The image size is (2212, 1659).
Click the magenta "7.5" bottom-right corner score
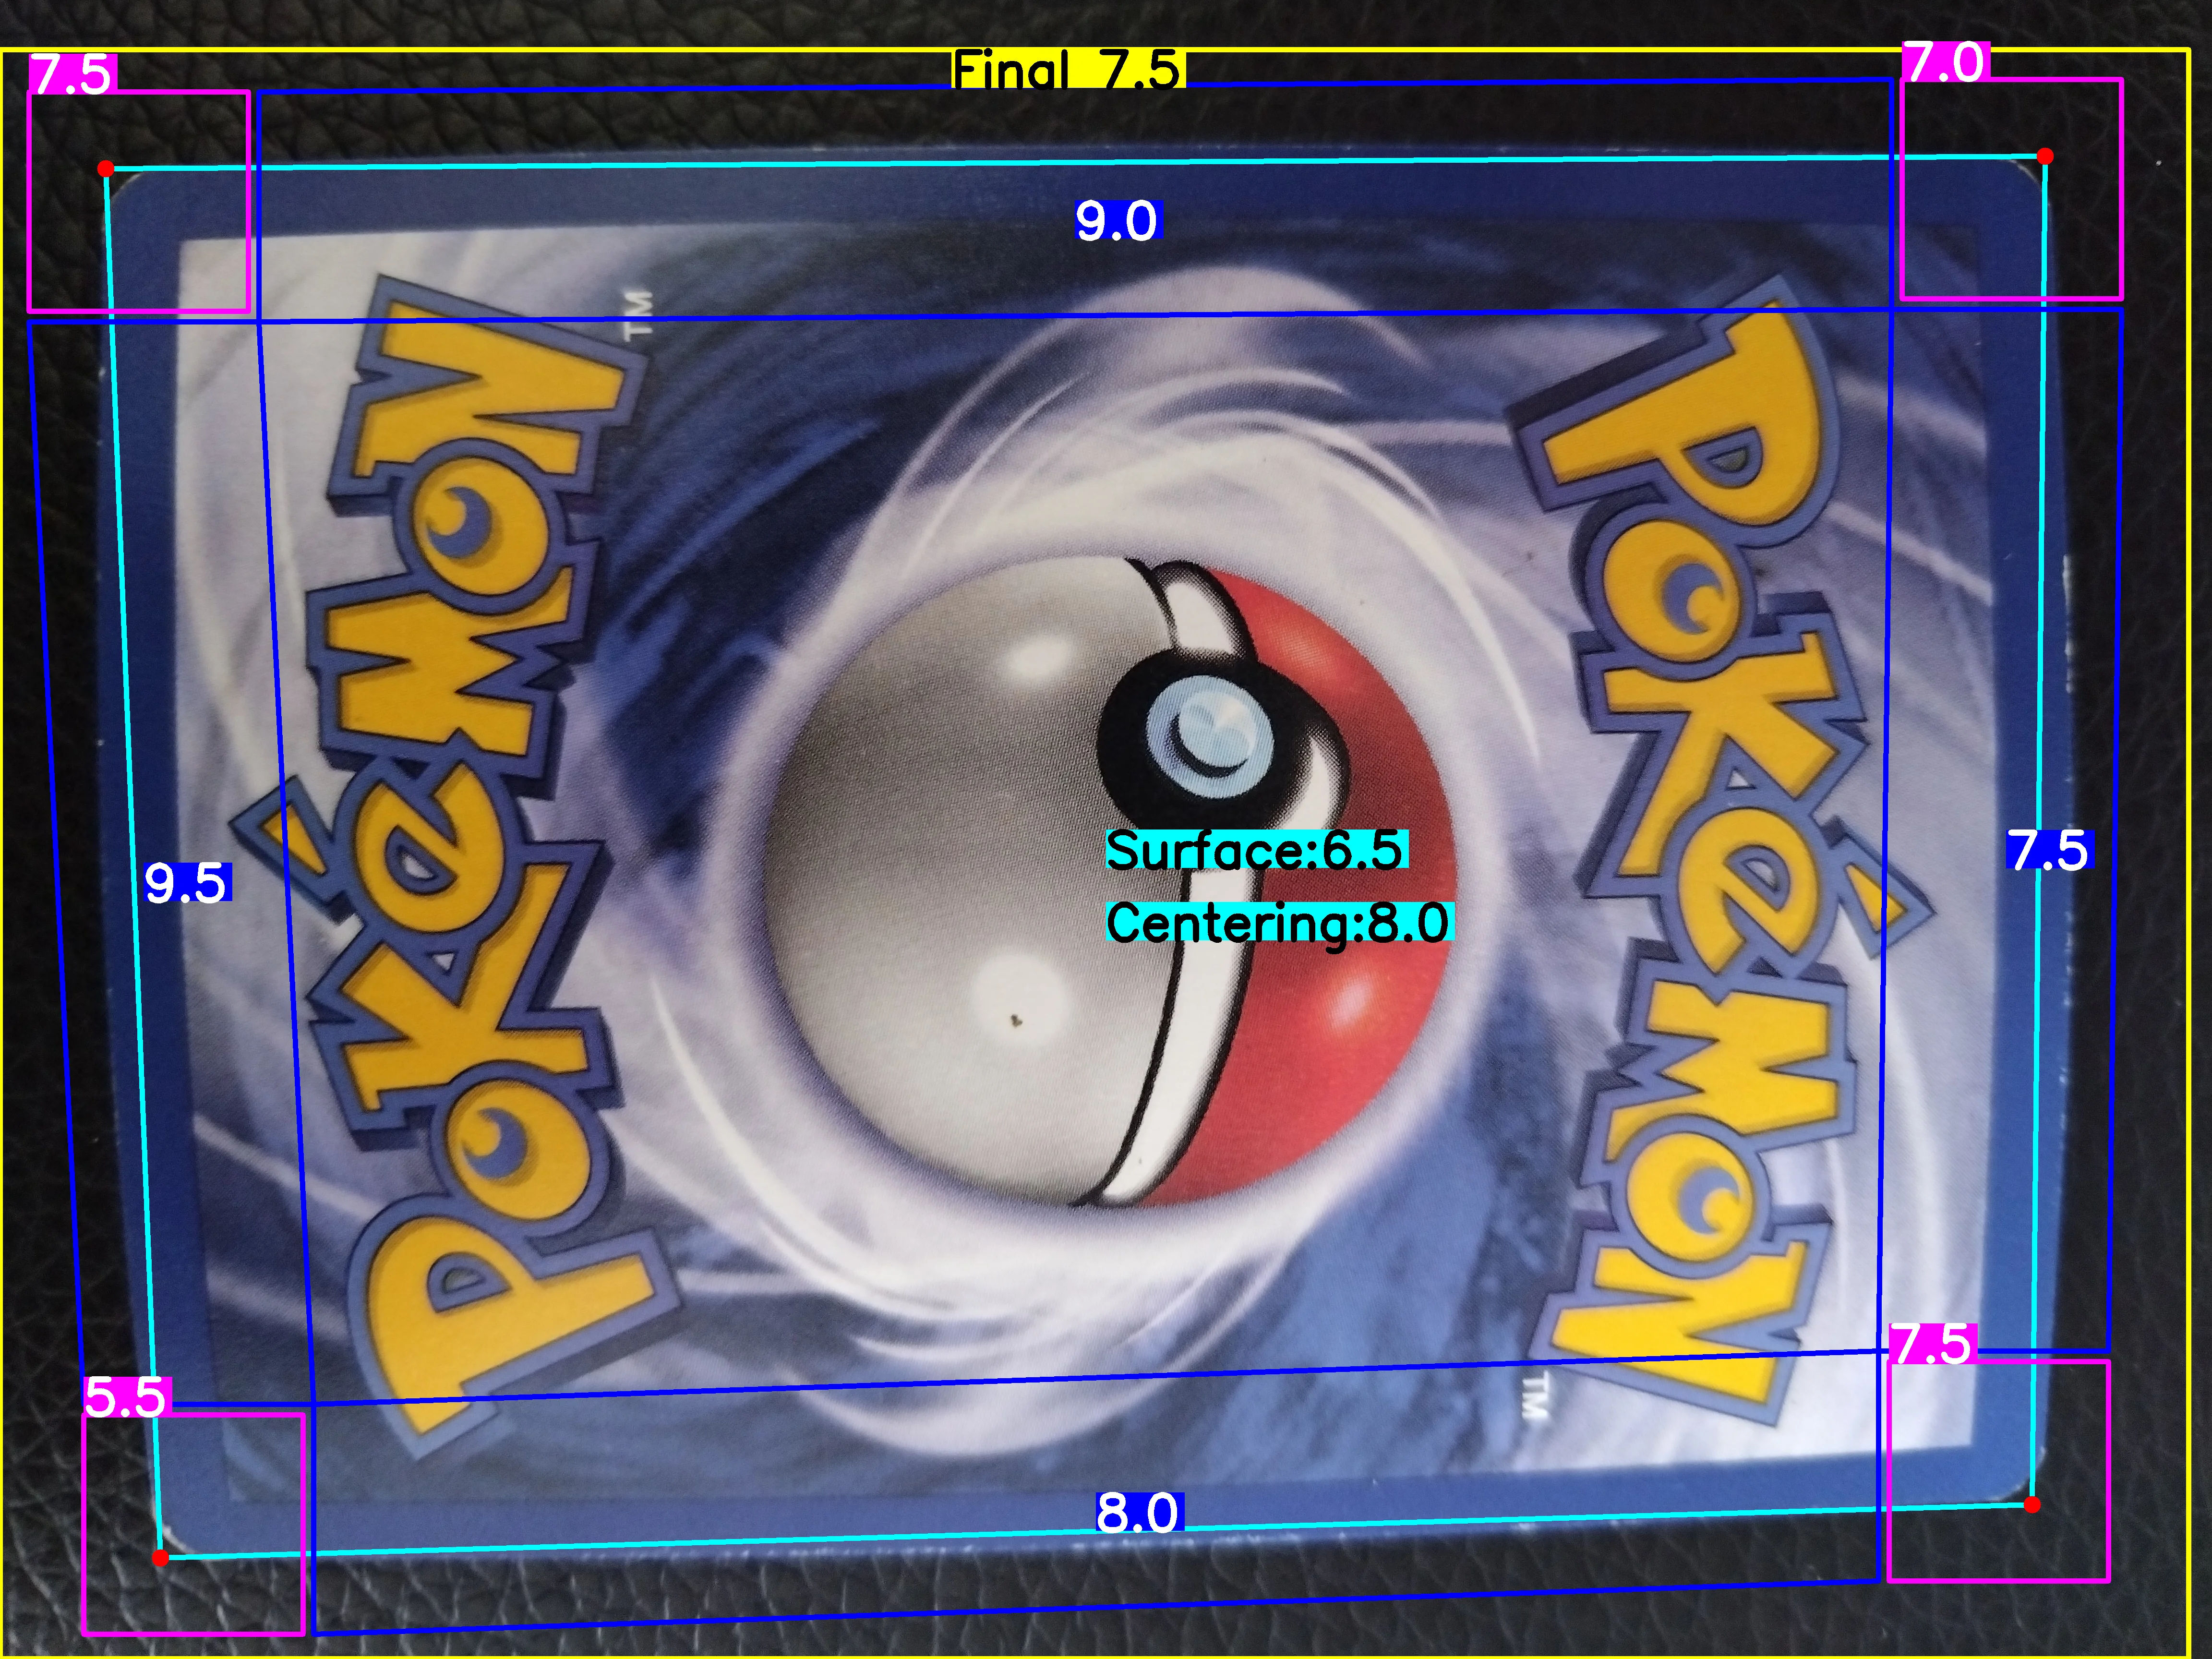click(1933, 1343)
